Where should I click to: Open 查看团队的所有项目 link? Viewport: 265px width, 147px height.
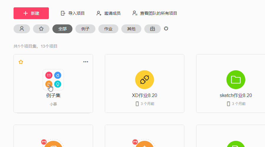(x=155, y=13)
